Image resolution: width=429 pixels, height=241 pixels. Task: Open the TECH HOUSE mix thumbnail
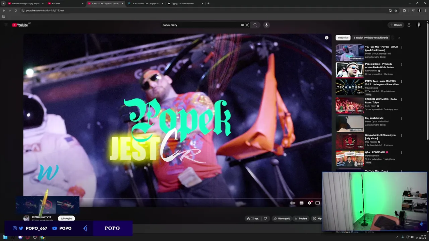click(x=350, y=87)
